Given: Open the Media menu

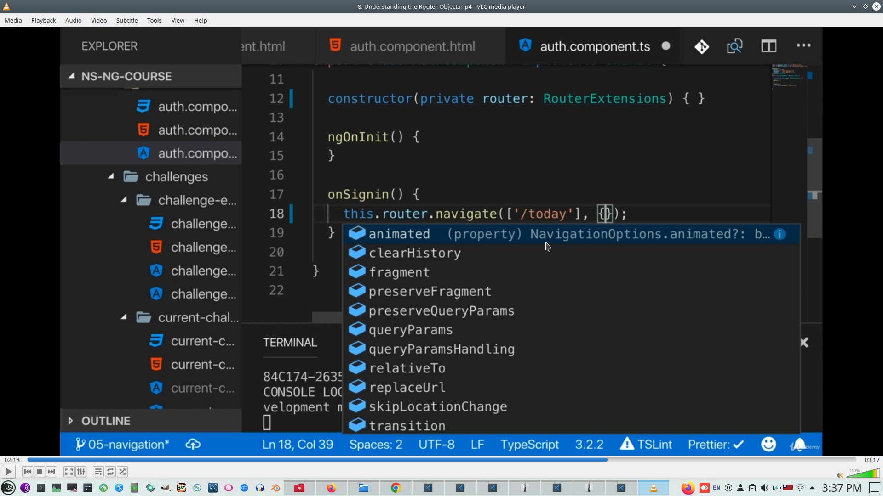Looking at the screenshot, I should tap(13, 20).
